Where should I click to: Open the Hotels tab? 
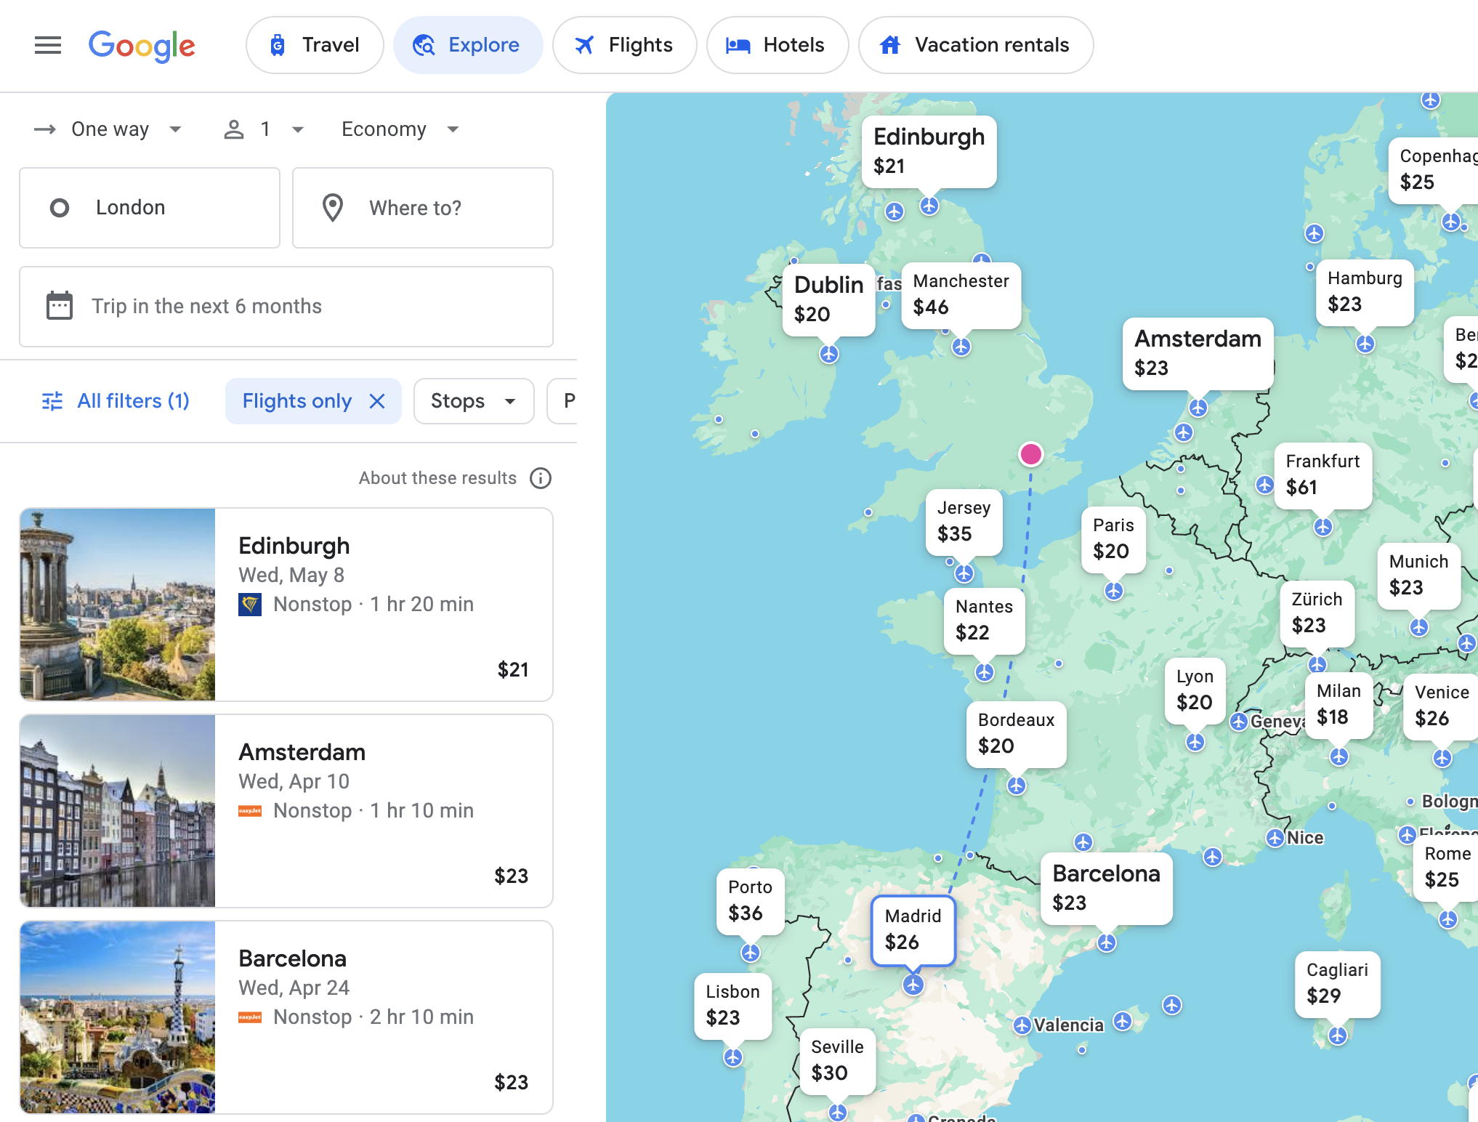[x=777, y=45]
